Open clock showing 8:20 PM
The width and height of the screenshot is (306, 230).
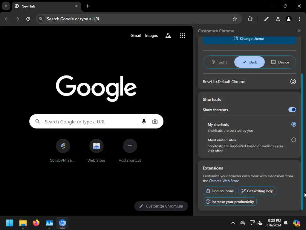click(274, 223)
